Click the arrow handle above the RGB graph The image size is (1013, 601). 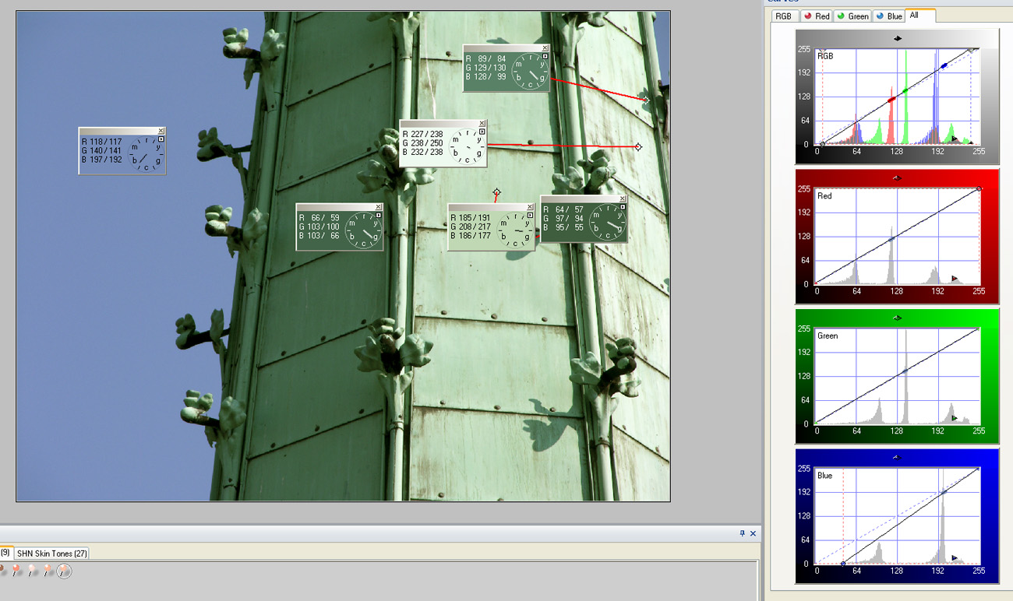click(x=898, y=38)
